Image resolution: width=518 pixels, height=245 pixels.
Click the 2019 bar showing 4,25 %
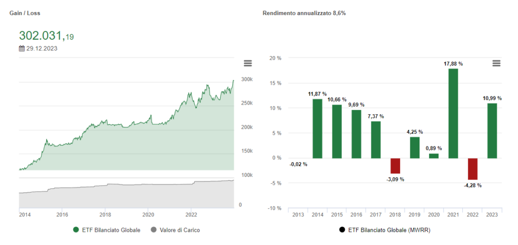(x=414, y=148)
